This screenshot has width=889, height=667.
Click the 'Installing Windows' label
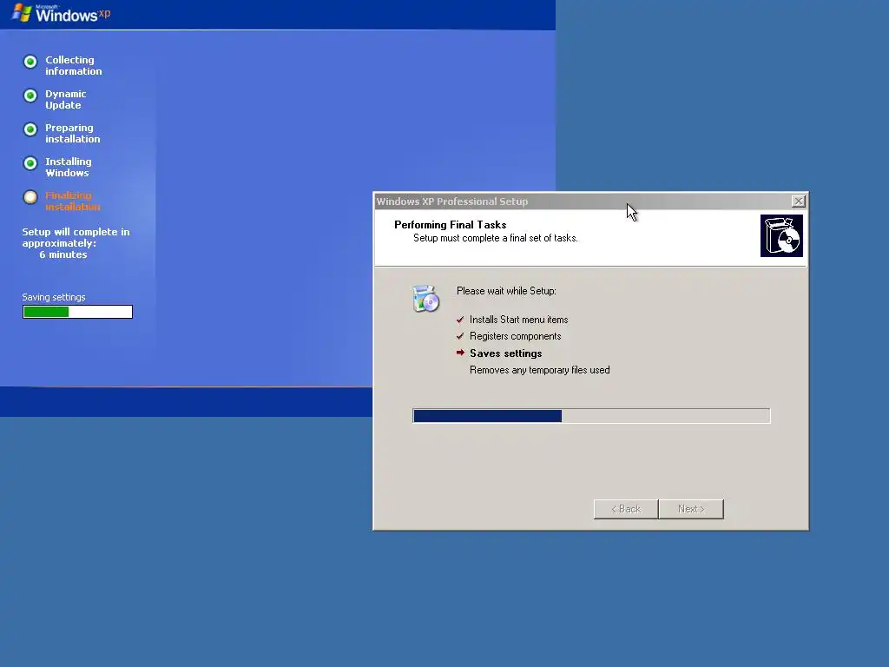coord(68,168)
